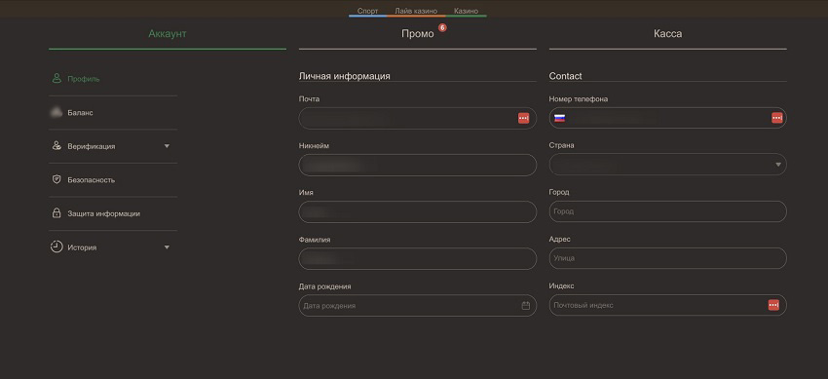828x379 pixels.
Task: Expand the История submenu arrow
Action: point(167,247)
